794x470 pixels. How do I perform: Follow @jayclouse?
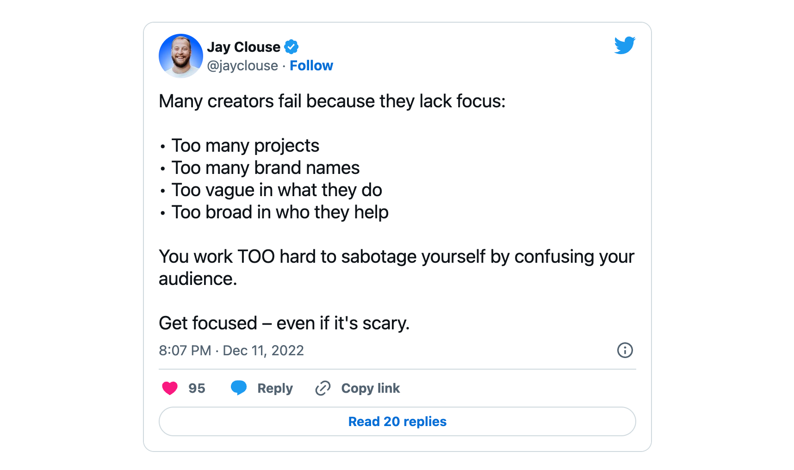[x=311, y=66]
